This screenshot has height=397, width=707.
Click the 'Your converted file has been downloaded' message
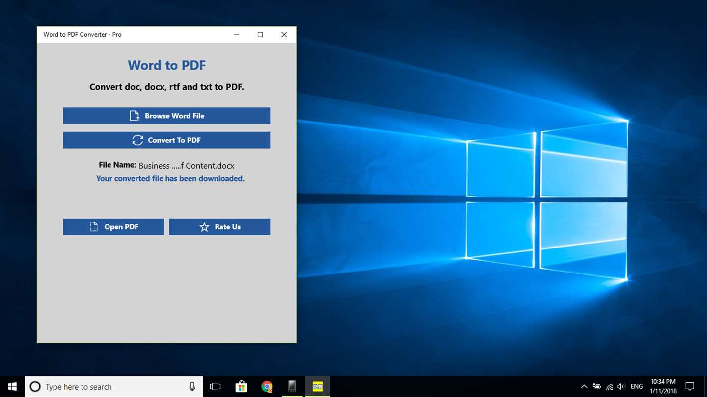(x=170, y=178)
